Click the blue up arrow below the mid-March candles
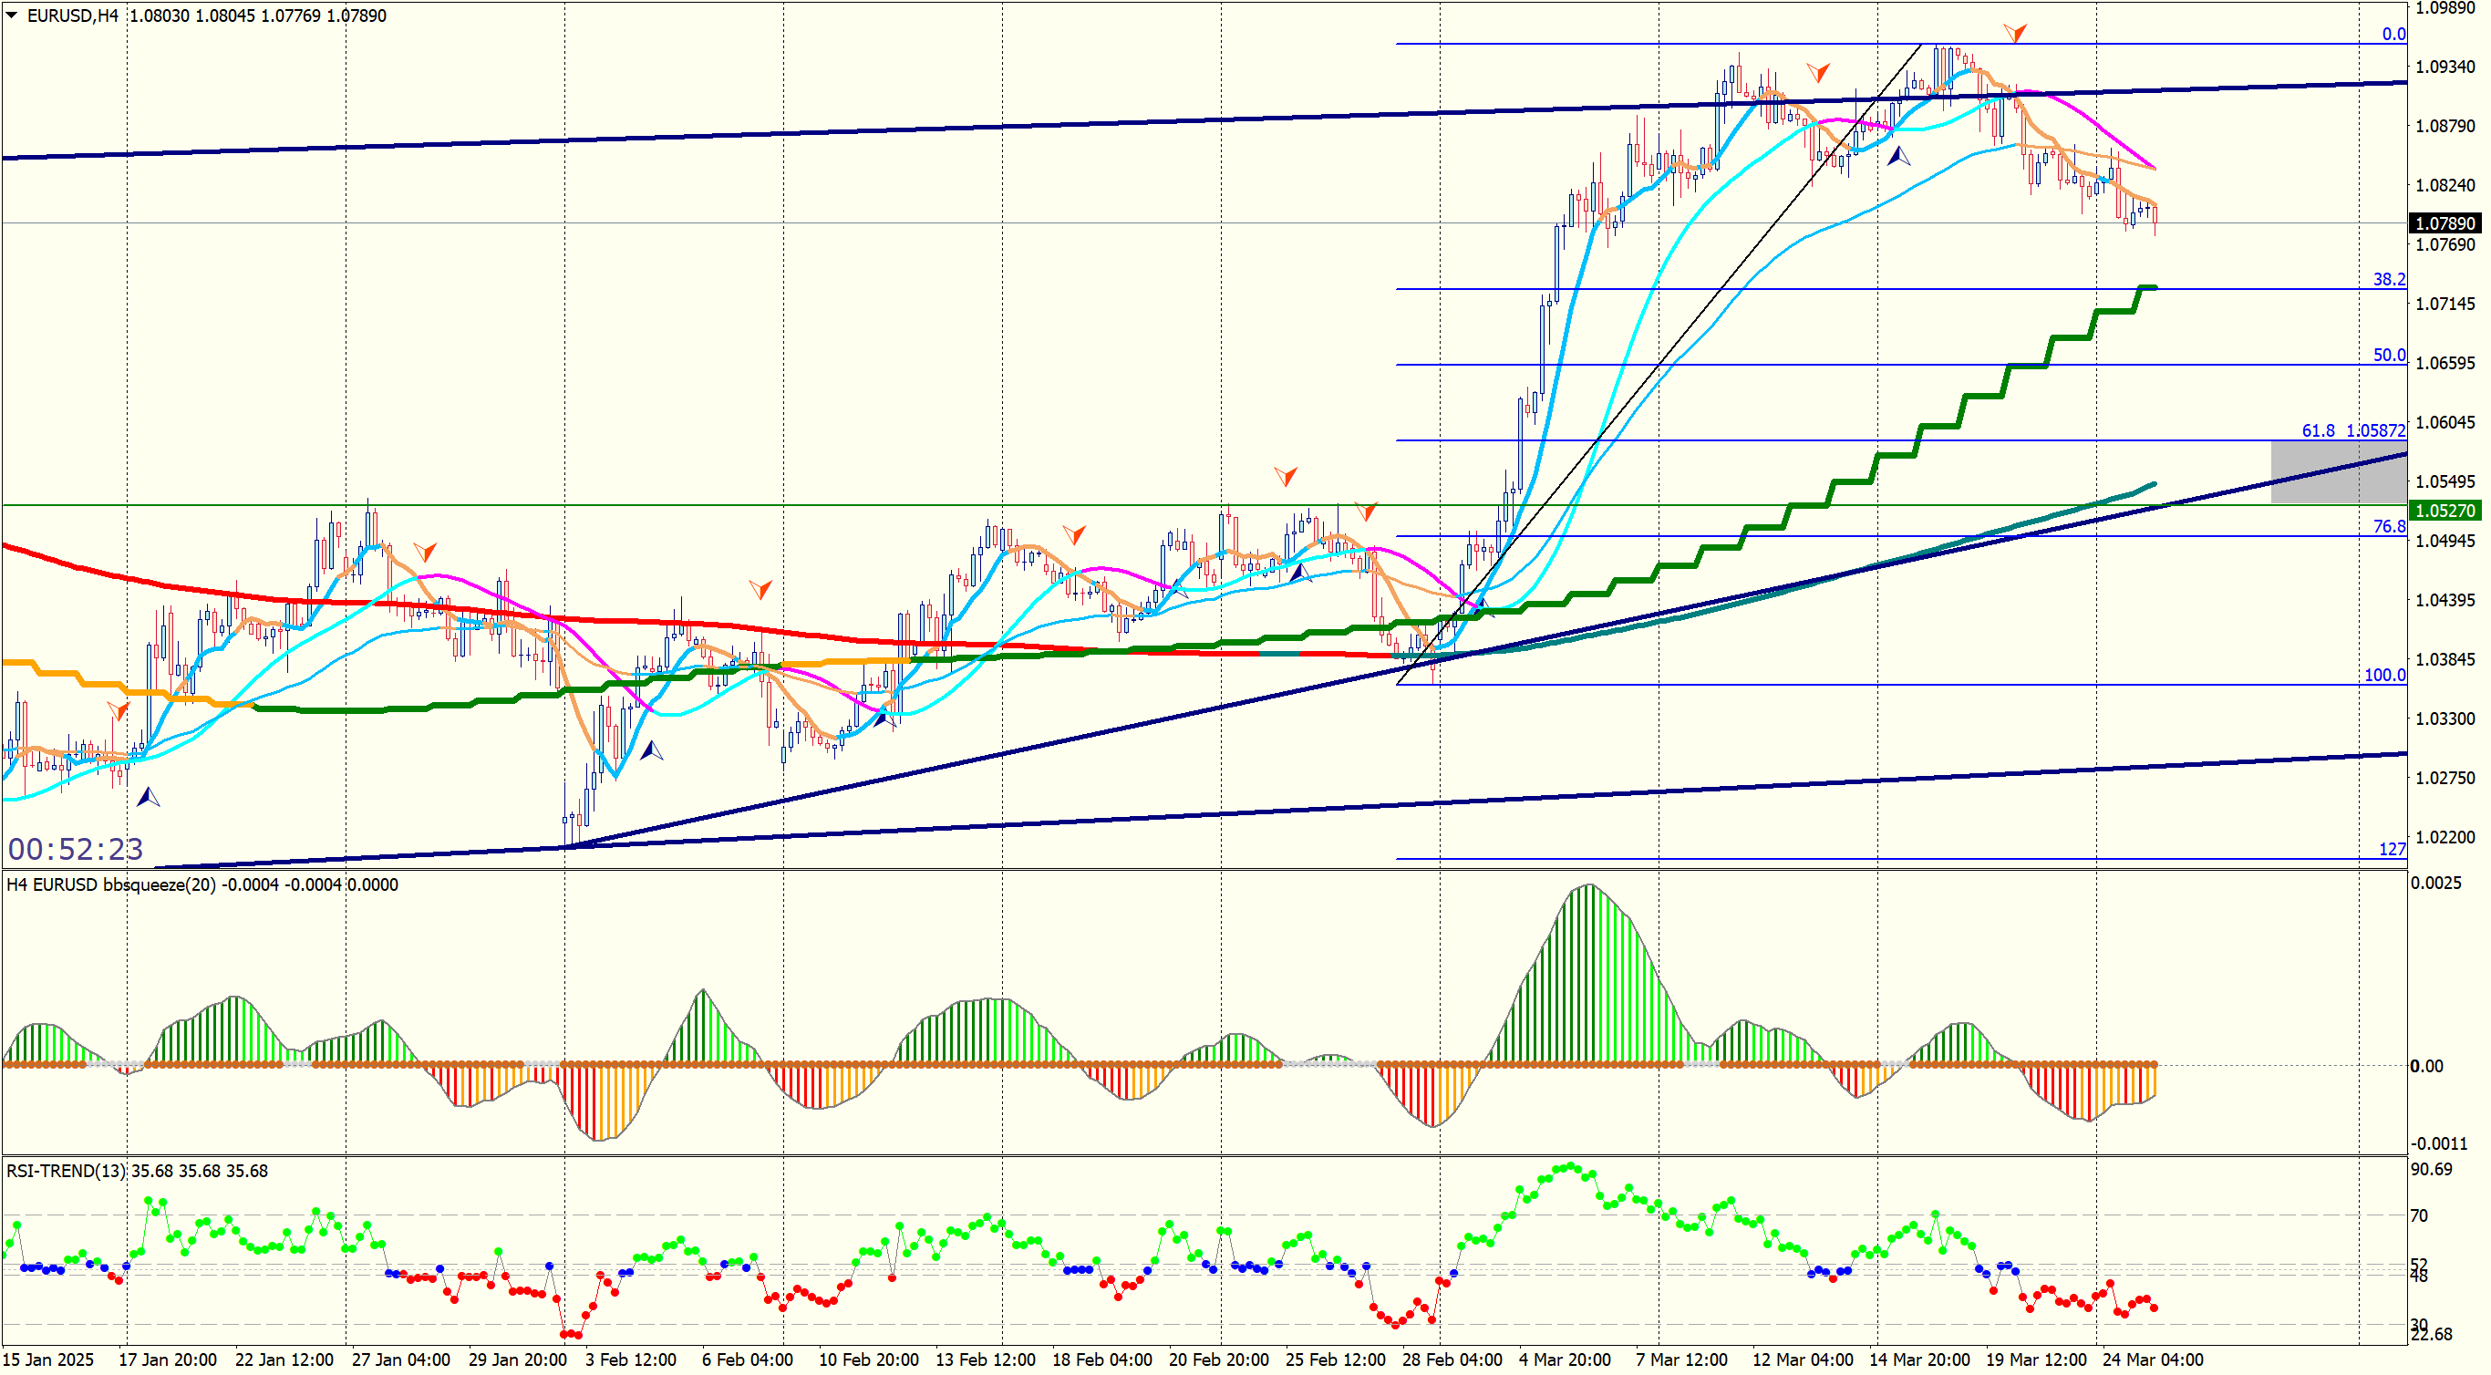Image resolution: width=2491 pixels, height=1375 pixels. tap(1898, 155)
